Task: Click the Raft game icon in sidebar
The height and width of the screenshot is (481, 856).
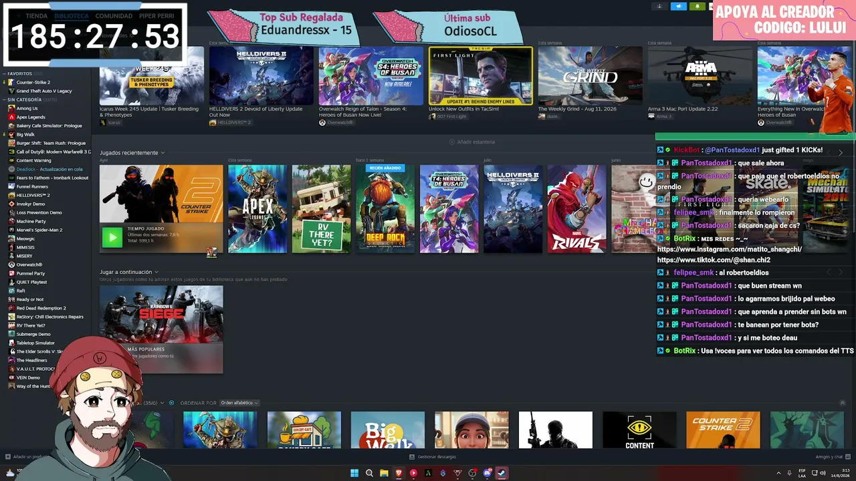Action: pyautogui.click(x=11, y=291)
